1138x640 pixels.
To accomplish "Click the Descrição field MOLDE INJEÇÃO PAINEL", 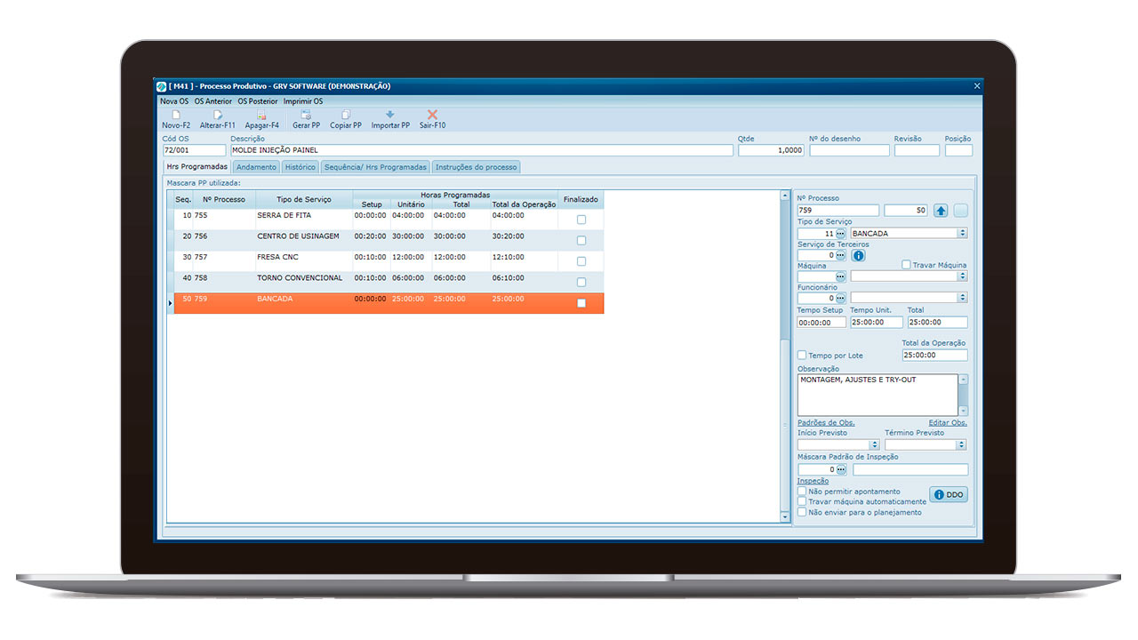I will point(482,150).
